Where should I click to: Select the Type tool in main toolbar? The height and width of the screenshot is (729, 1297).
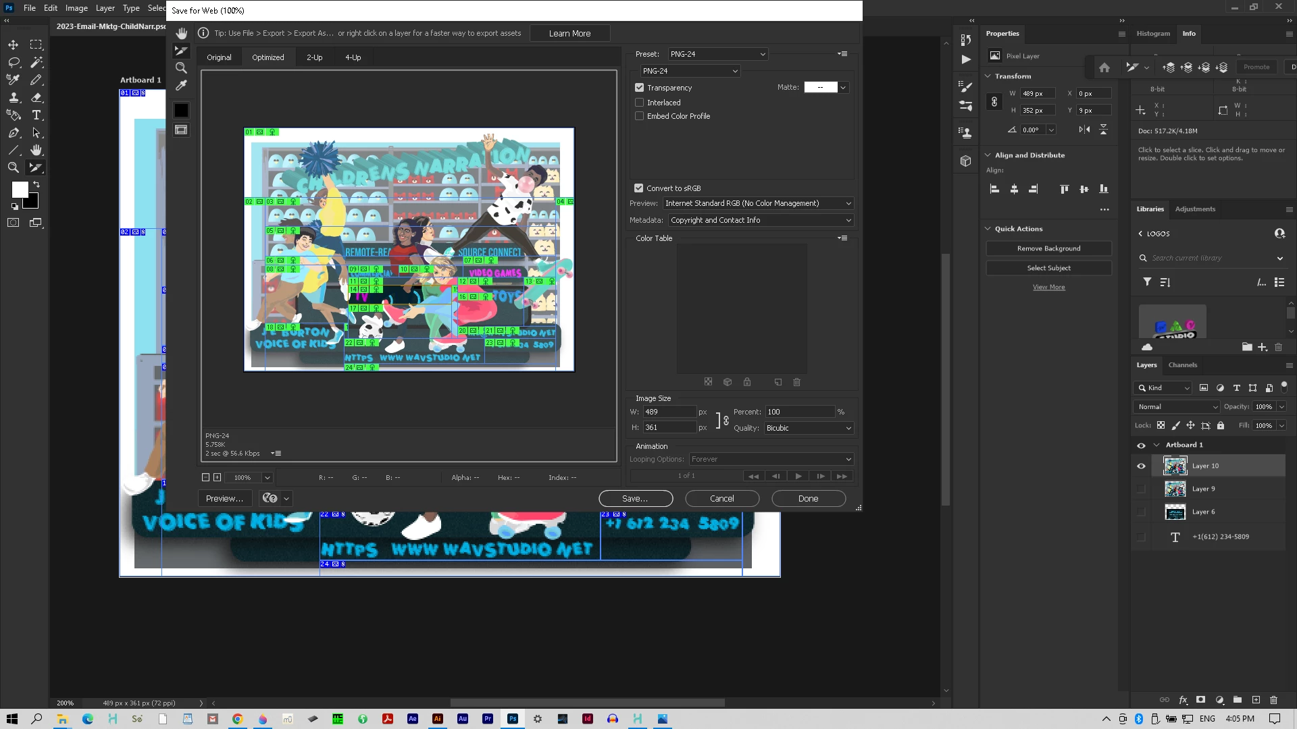coord(36,115)
